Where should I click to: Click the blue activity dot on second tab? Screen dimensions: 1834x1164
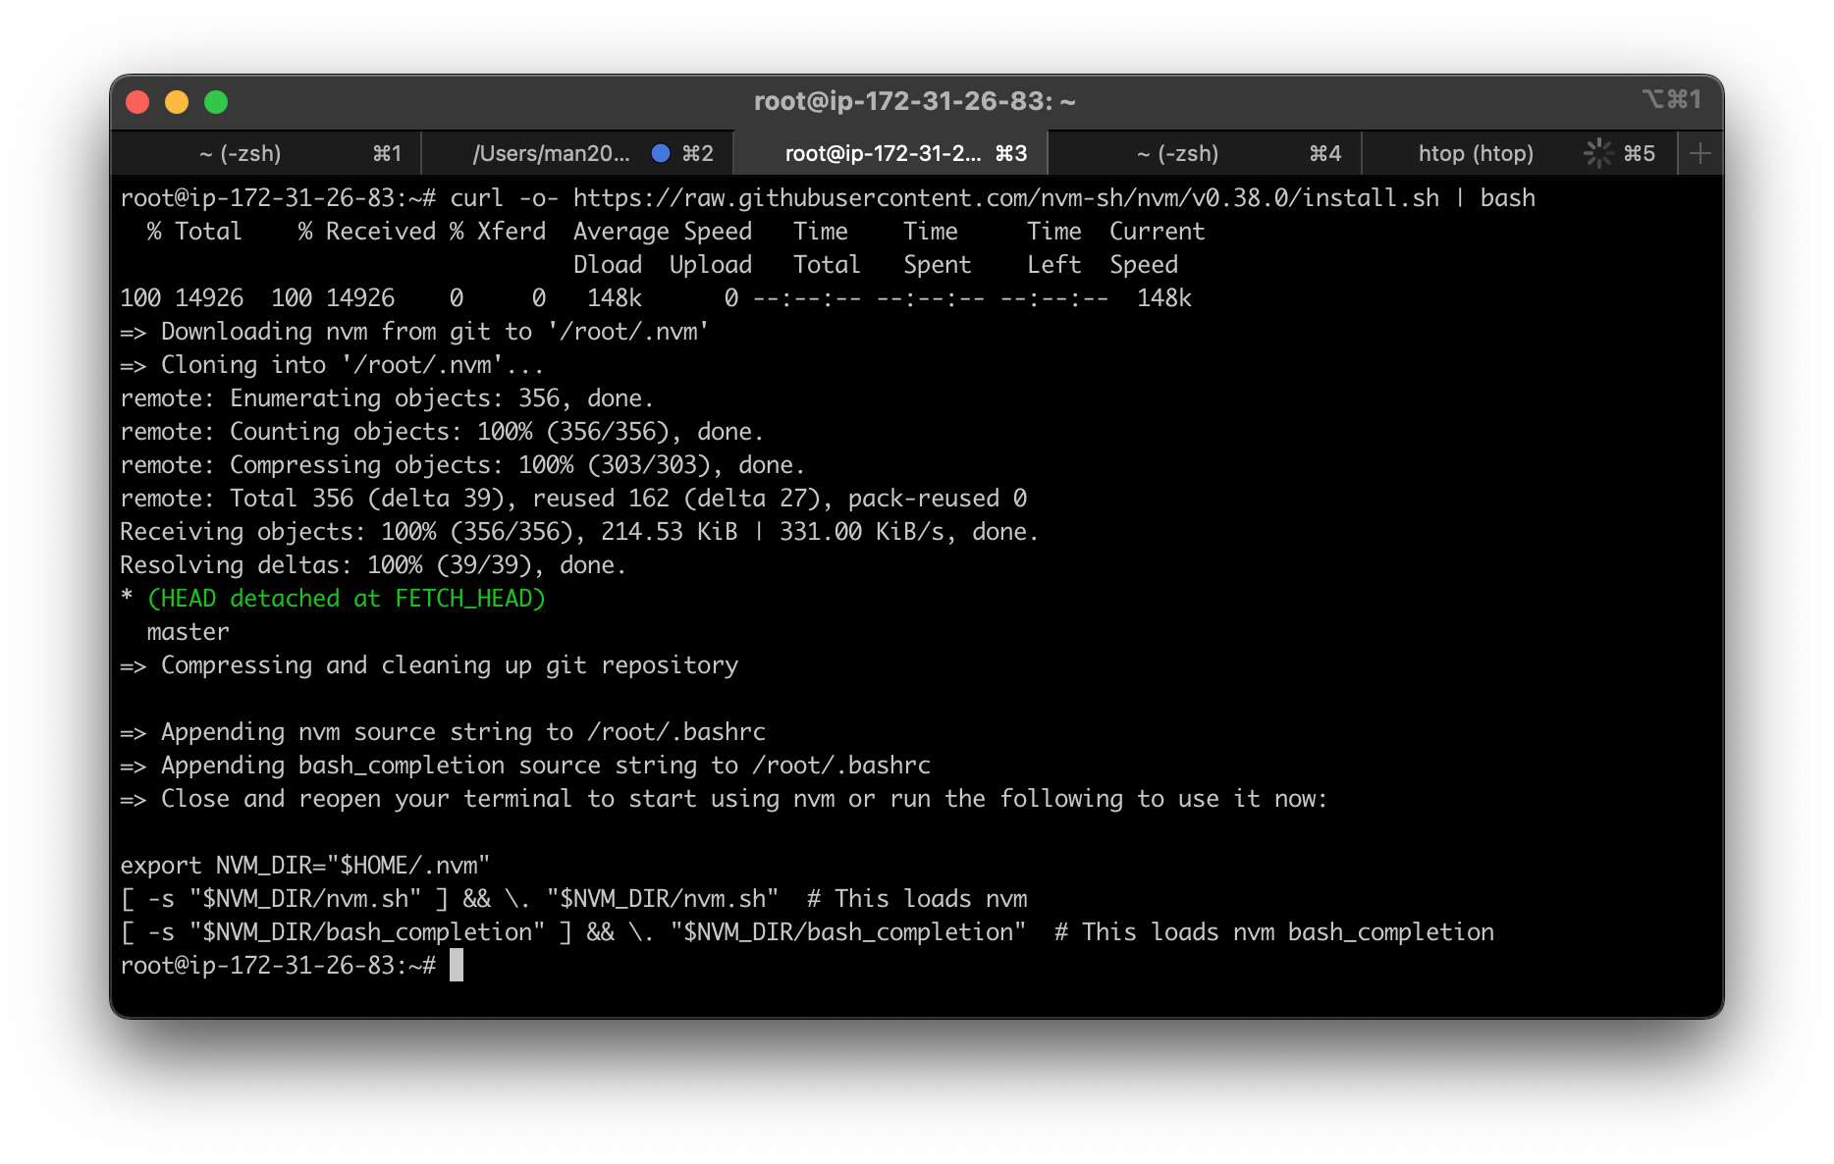click(660, 153)
